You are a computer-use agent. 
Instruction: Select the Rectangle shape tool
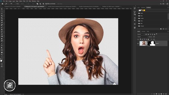tap(2, 50)
